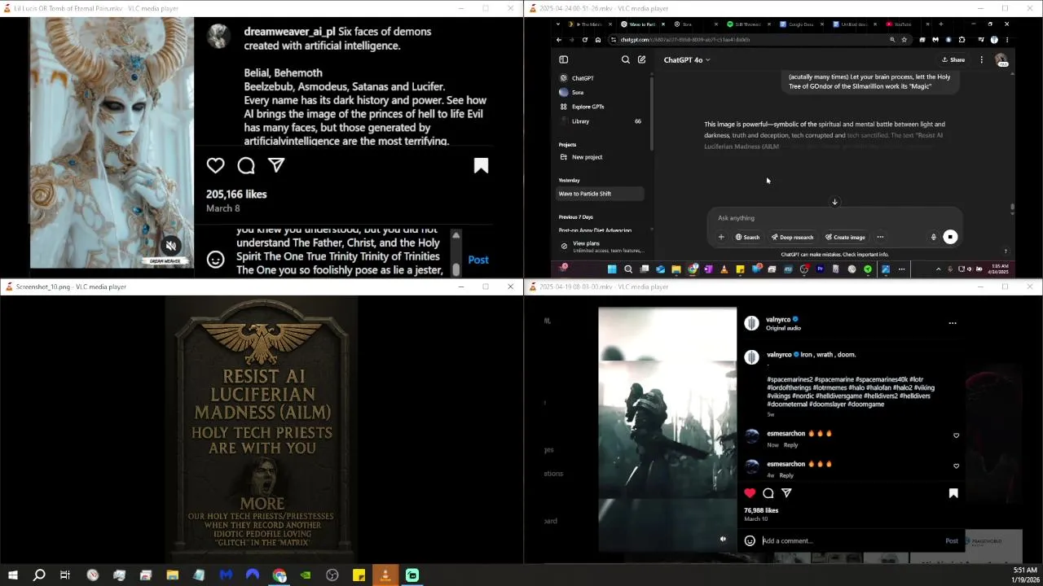Screen dimensions: 1043x586
Task: Open Explore GPTs in the sidebar
Action: (x=601, y=107)
